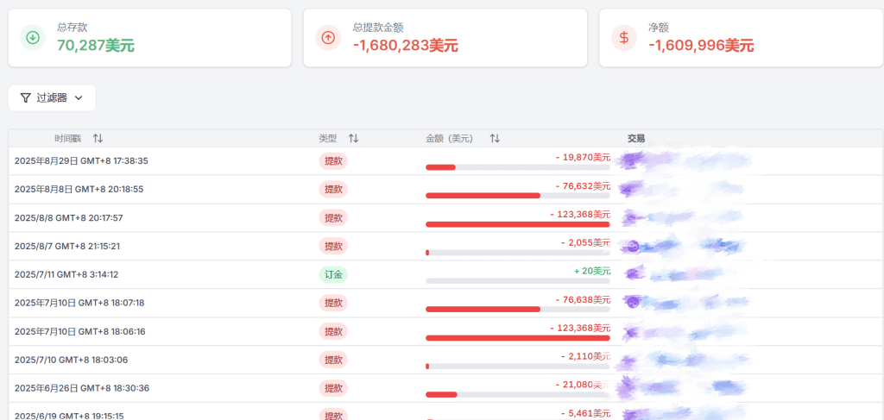Click the funnel icon on the 过滤器 button
884x420 pixels.
(25, 98)
